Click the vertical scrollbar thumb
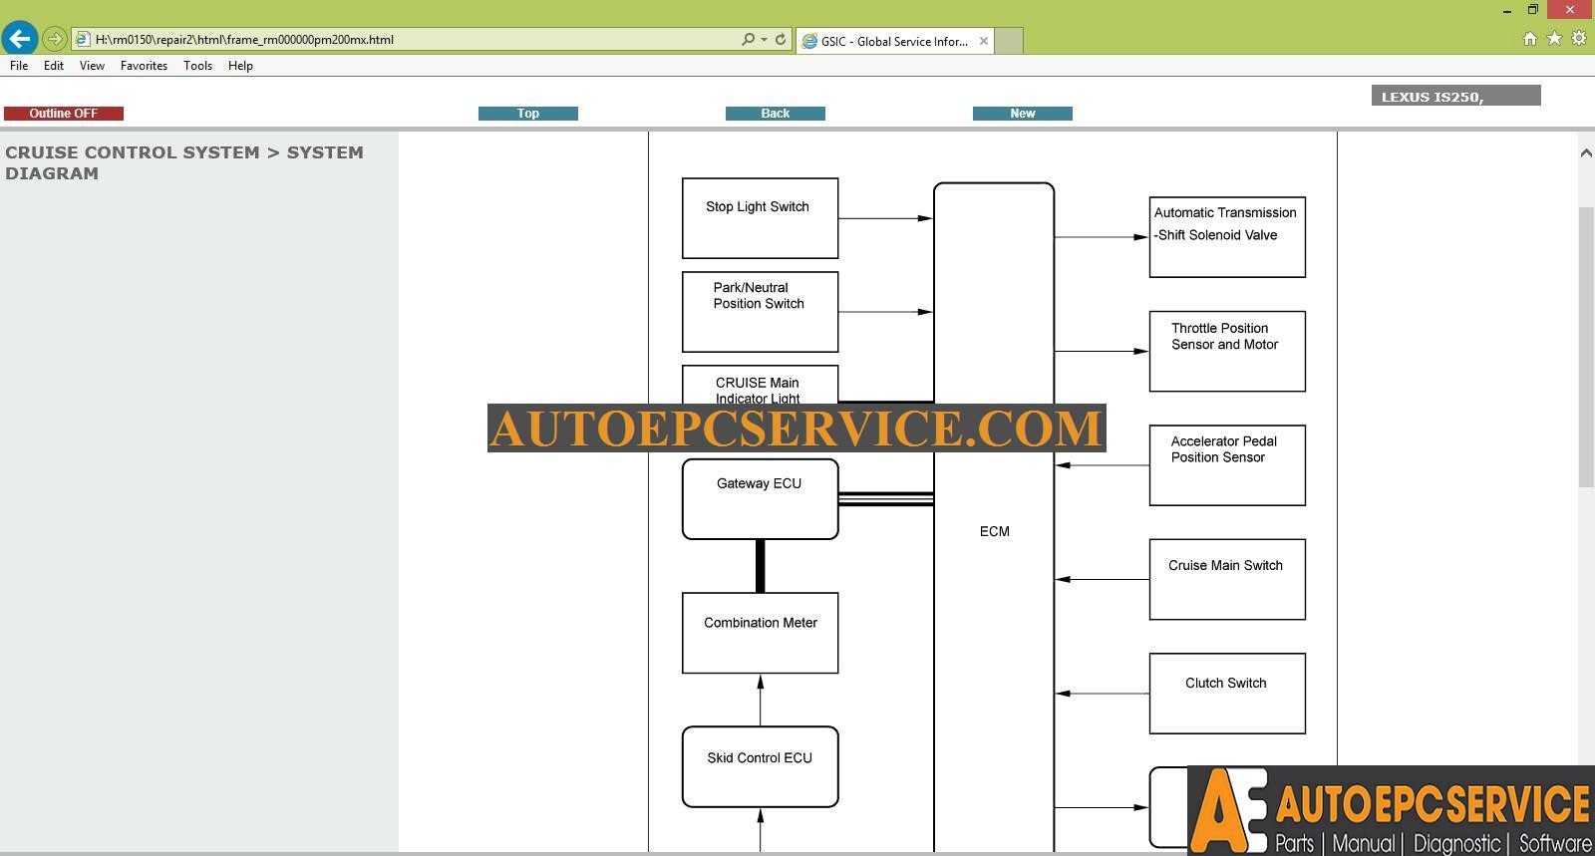Viewport: 1595px width, 856px height. 1586,347
